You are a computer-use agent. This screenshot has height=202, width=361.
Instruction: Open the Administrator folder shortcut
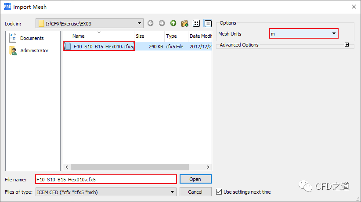pos(29,50)
